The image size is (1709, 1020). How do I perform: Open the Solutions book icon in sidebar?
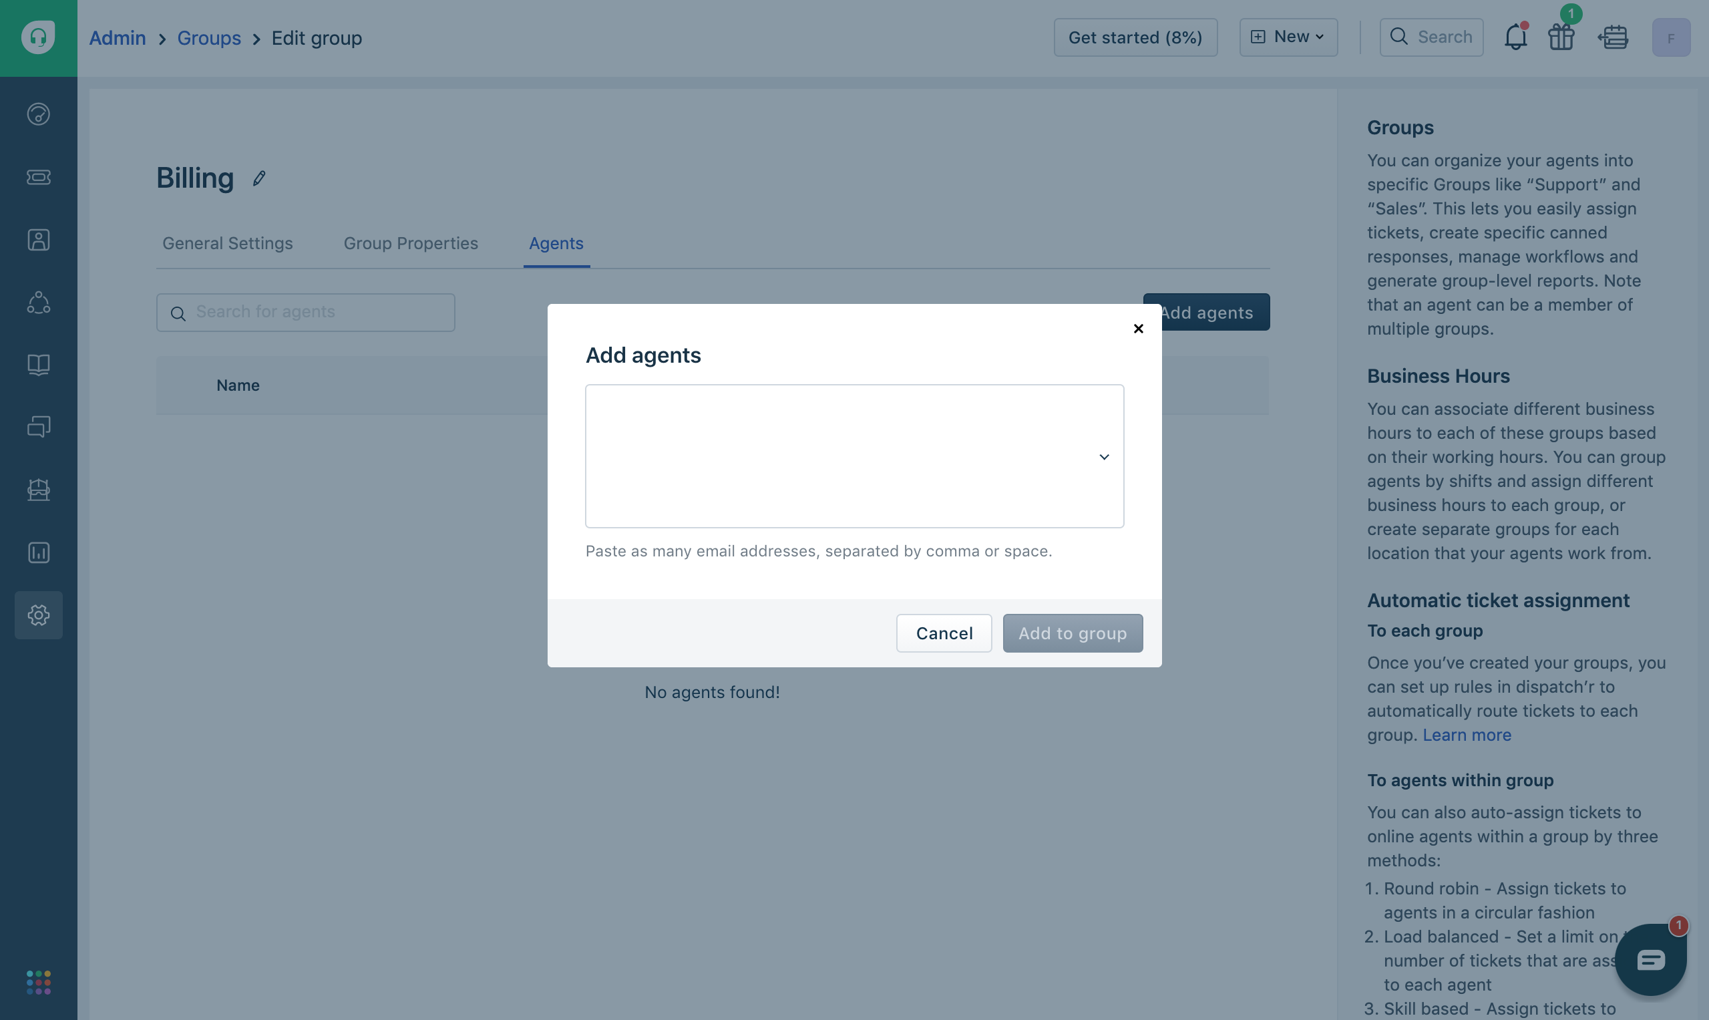39,364
